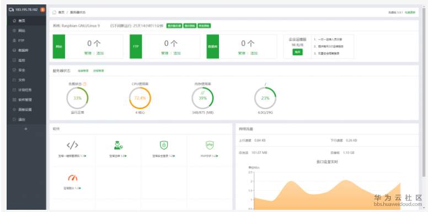Open FTP in the sidebar
Screen dimensions: 428x212
click(x=26, y=40)
